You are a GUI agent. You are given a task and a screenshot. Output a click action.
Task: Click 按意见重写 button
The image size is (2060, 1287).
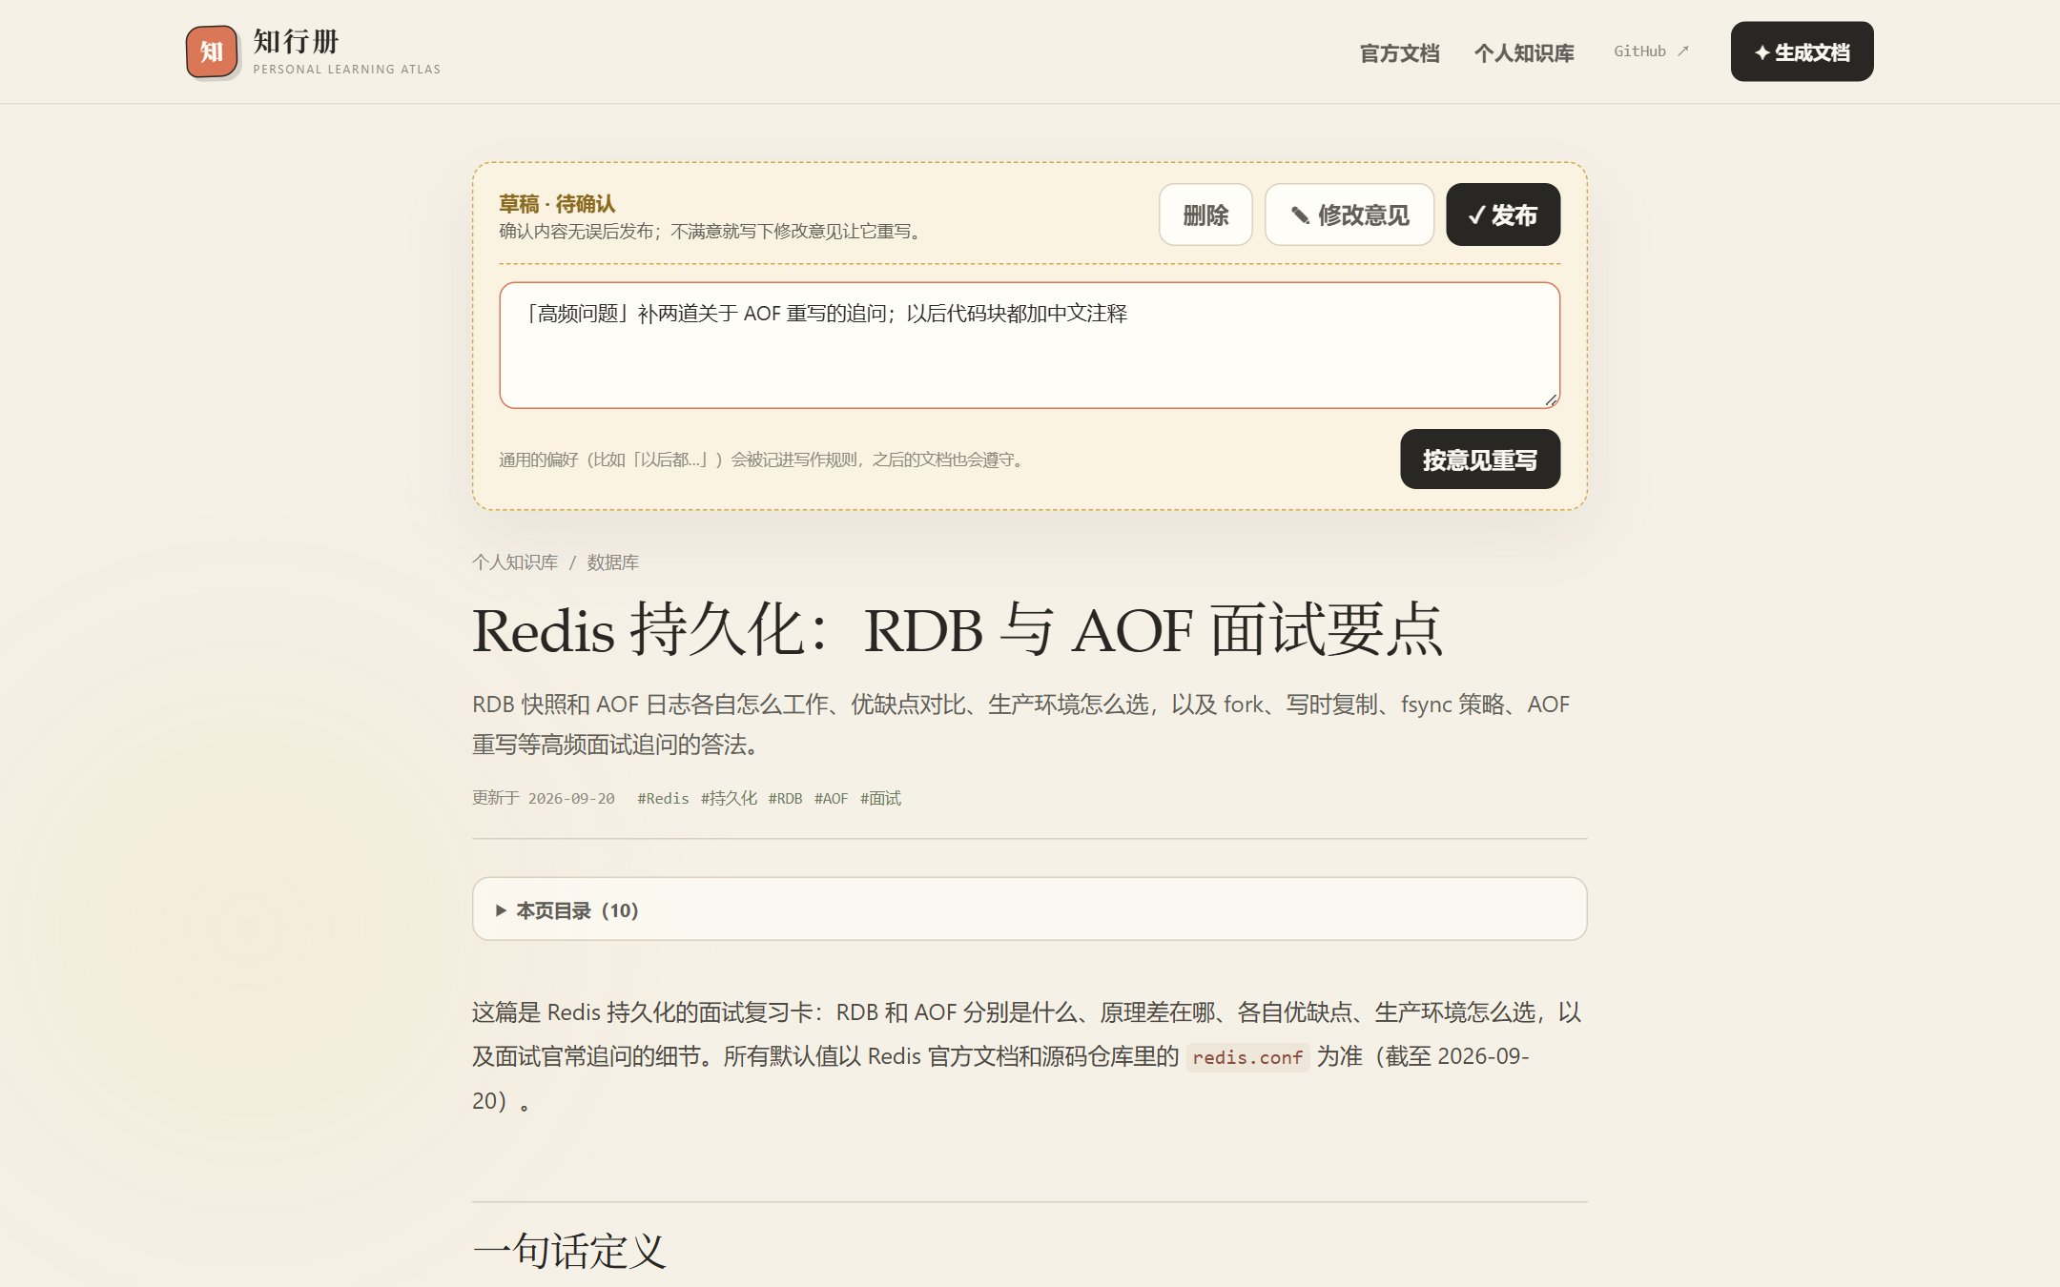tap(1480, 460)
